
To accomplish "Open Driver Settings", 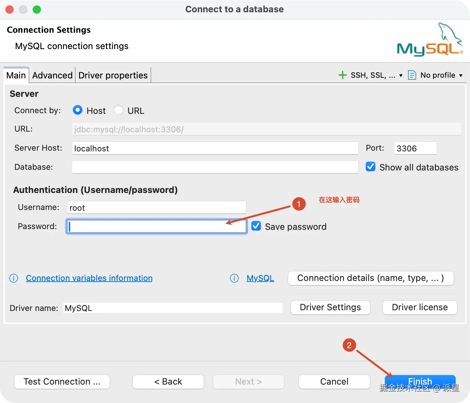I will (x=330, y=308).
